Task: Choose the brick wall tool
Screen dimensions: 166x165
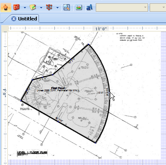Action: [16, 7]
